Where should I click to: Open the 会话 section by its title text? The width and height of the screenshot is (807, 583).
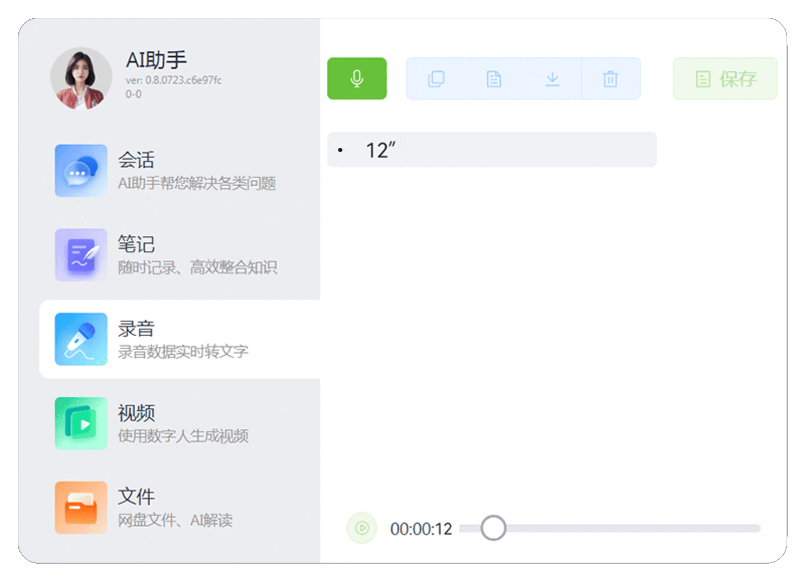[136, 160]
